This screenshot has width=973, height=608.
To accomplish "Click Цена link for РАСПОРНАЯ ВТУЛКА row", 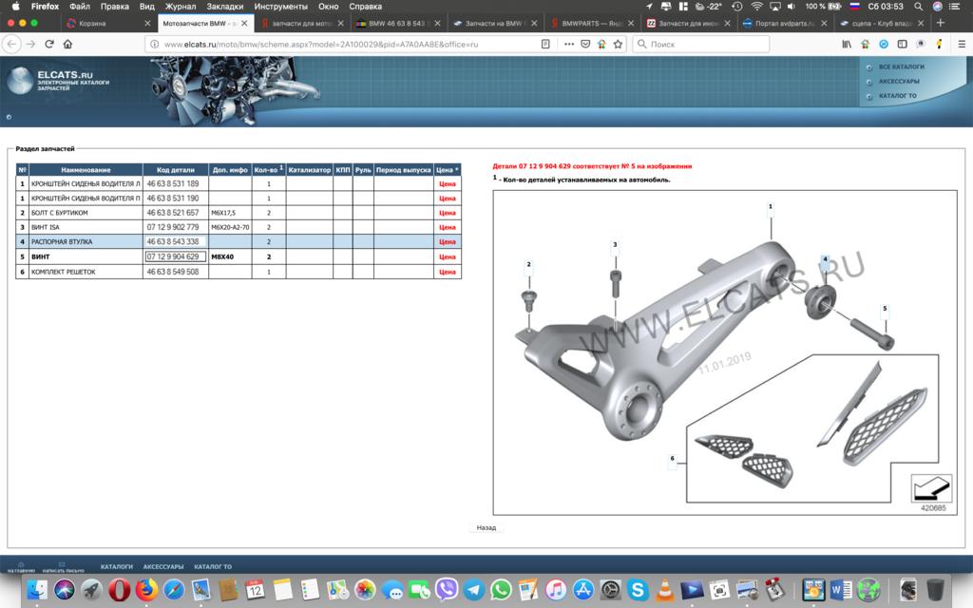I will click(448, 242).
